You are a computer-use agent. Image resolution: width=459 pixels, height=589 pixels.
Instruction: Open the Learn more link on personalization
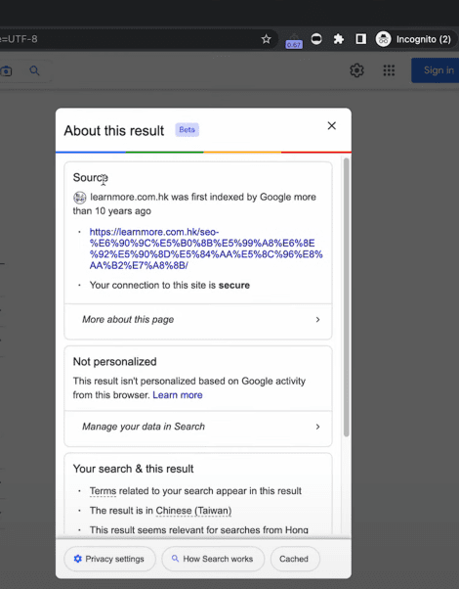coord(178,395)
